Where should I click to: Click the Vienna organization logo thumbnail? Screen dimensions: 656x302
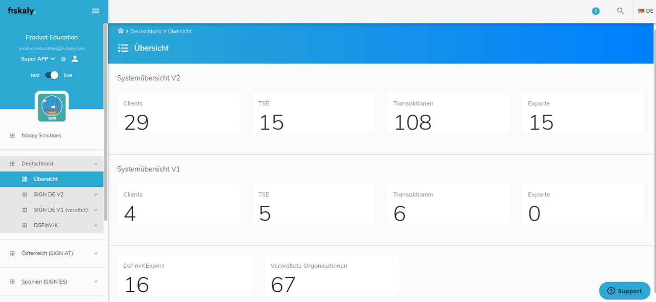click(x=52, y=107)
